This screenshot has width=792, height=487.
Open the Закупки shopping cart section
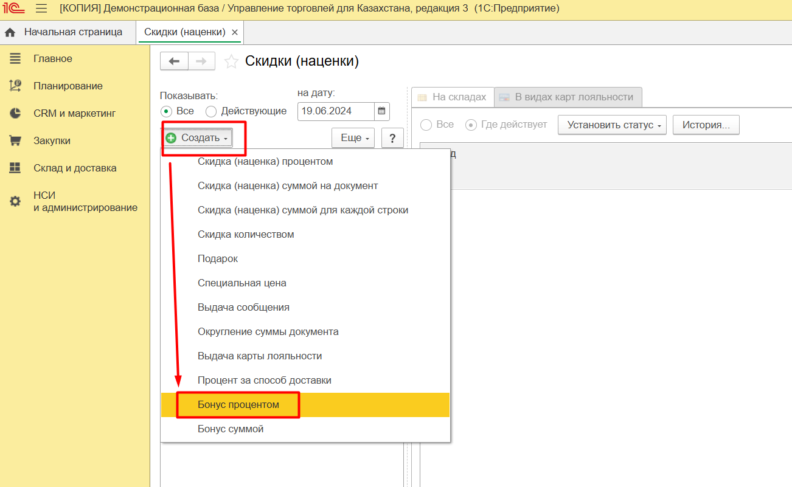tap(52, 140)
